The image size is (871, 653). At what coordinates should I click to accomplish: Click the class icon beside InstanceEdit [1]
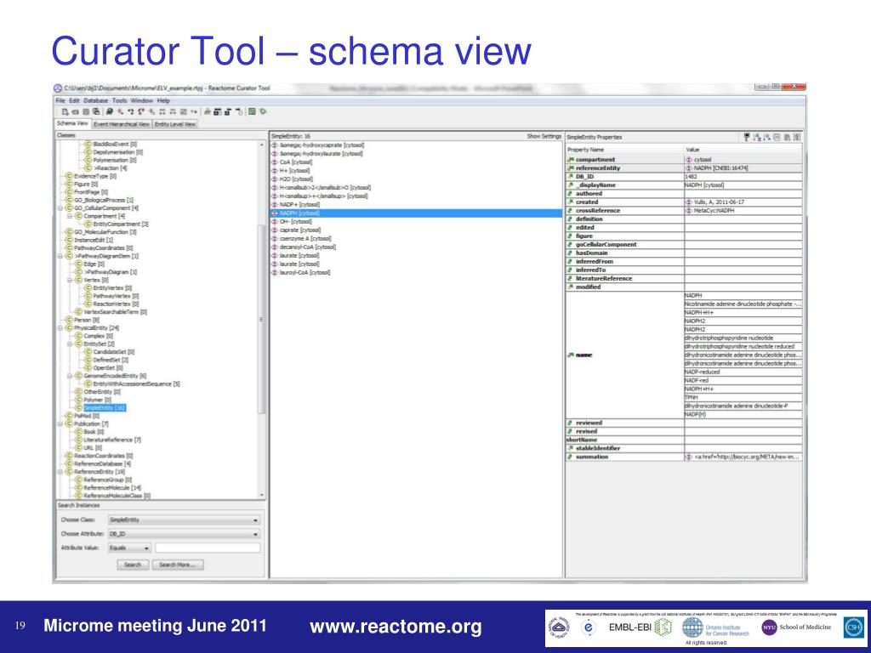coord(69,240)
